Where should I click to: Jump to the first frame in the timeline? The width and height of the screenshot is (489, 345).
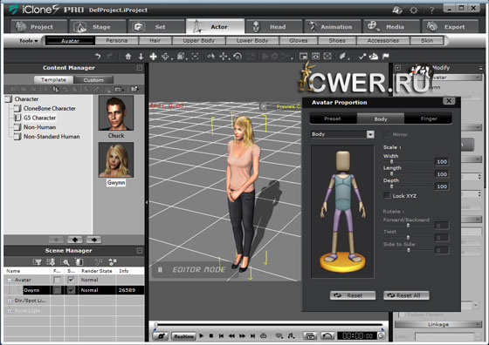221,336
